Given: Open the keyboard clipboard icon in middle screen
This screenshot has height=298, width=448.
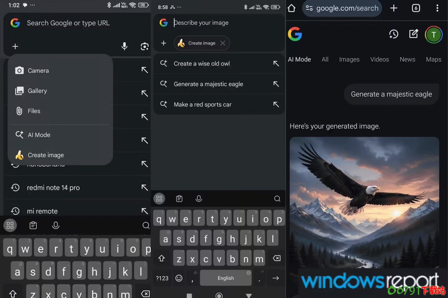Looking at the screenshot, I should [x=179, y=199].
